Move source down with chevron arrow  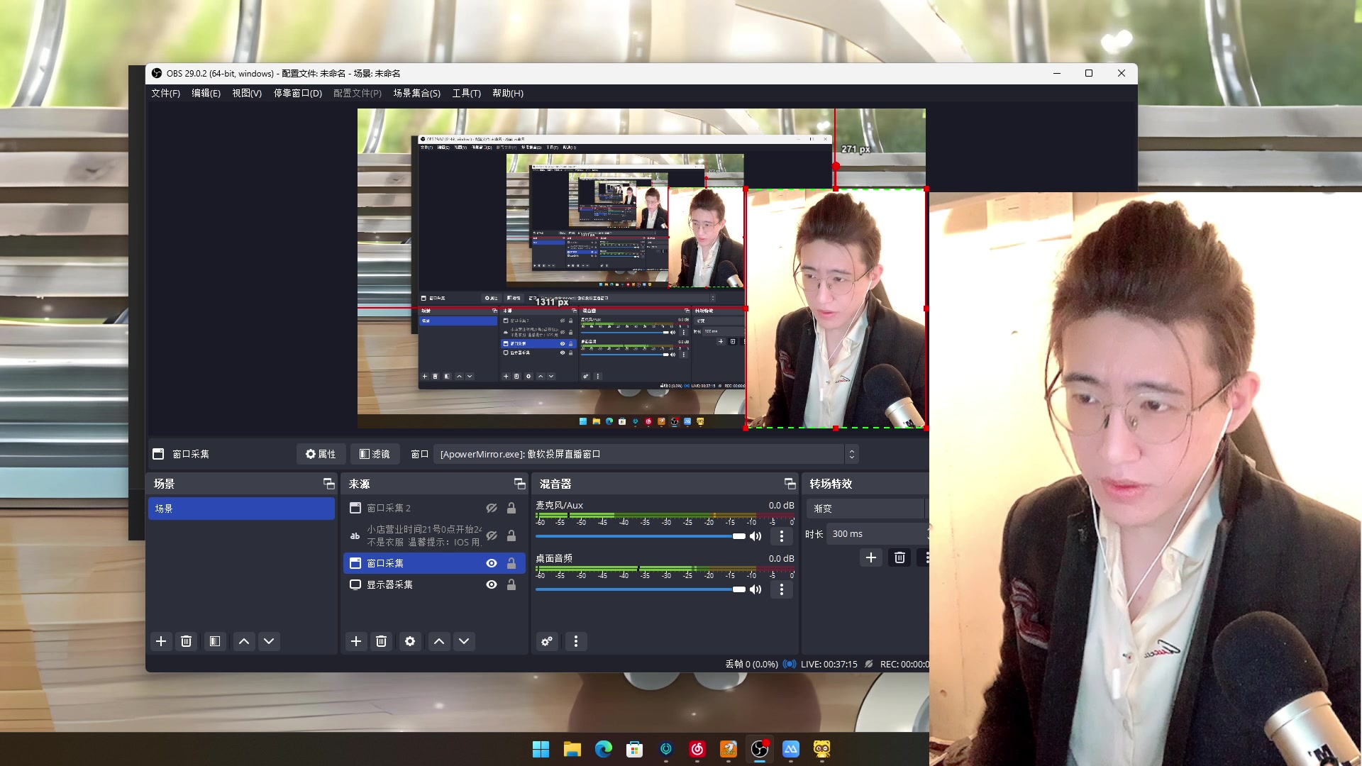(464, 641)
